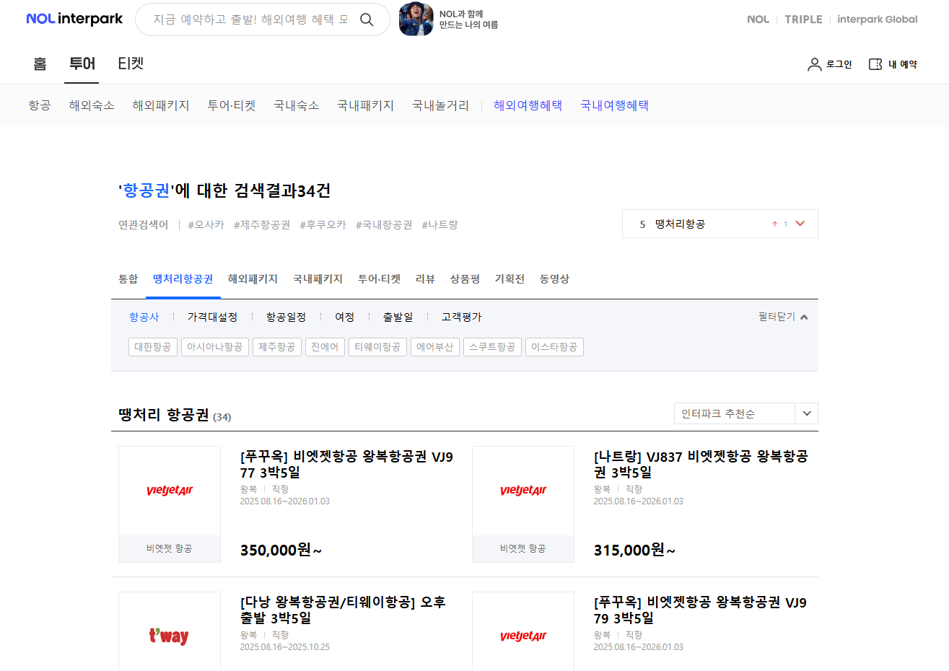
Task: Switch to the 투어·티켓 results tab
Action: pos(379,279)
